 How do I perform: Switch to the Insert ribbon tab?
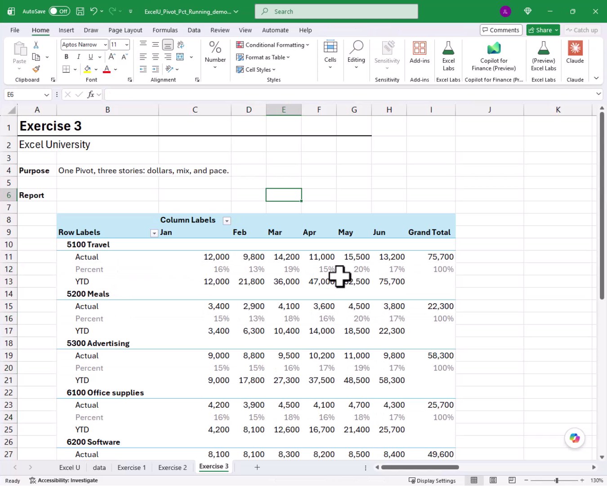point(66,30)
